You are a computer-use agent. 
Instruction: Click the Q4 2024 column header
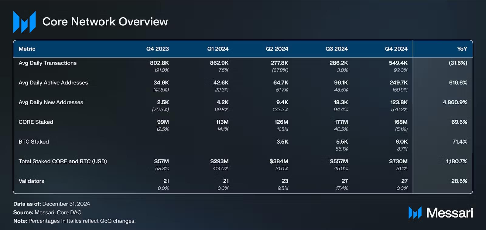(x=396, y=49)
